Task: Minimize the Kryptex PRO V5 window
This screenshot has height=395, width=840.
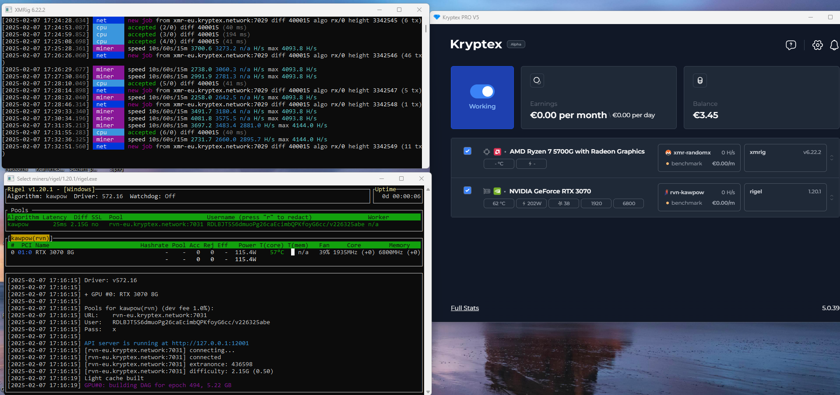Action: (811, 17)
